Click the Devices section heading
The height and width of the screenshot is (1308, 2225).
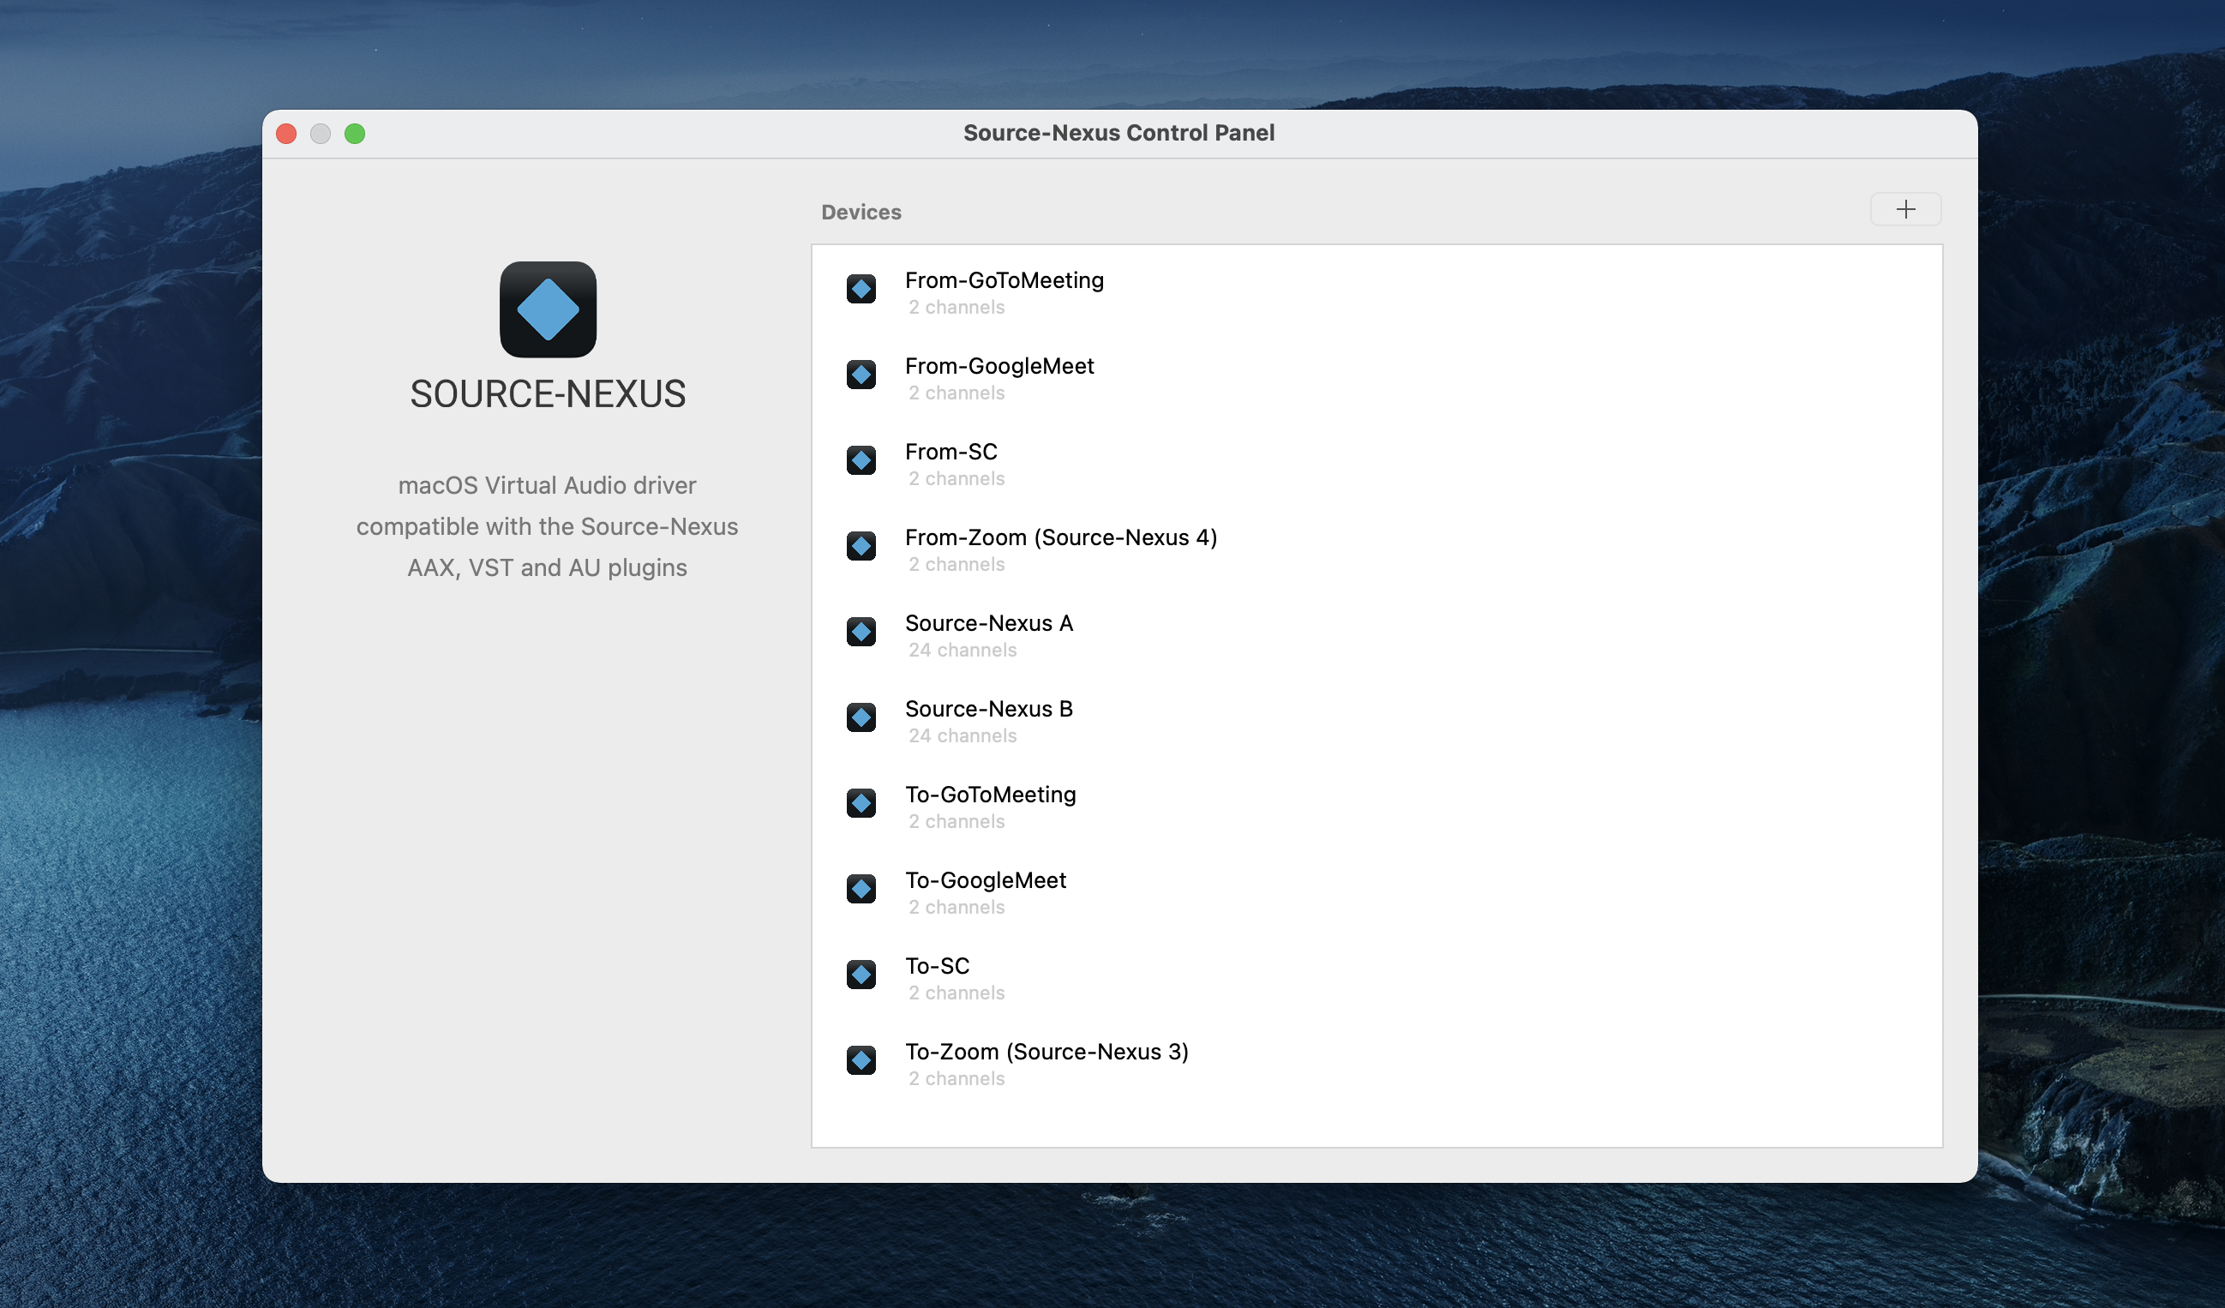(x=861, y=212)
